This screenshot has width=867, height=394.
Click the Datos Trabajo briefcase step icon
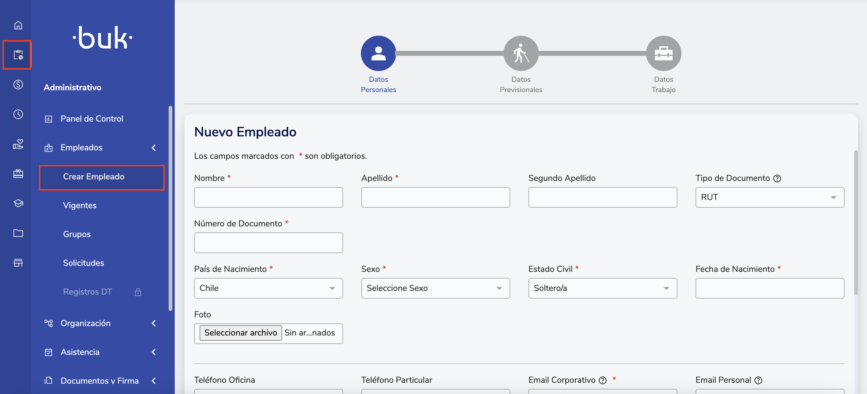(x=663, y=53)
